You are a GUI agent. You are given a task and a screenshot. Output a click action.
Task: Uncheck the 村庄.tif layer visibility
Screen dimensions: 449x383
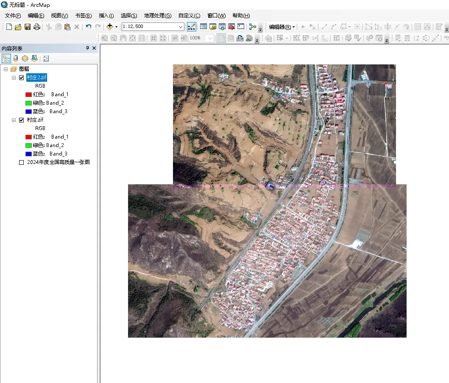click(22, 120)
